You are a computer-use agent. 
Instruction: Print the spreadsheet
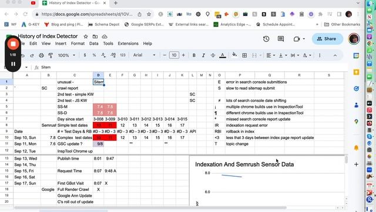41,55
